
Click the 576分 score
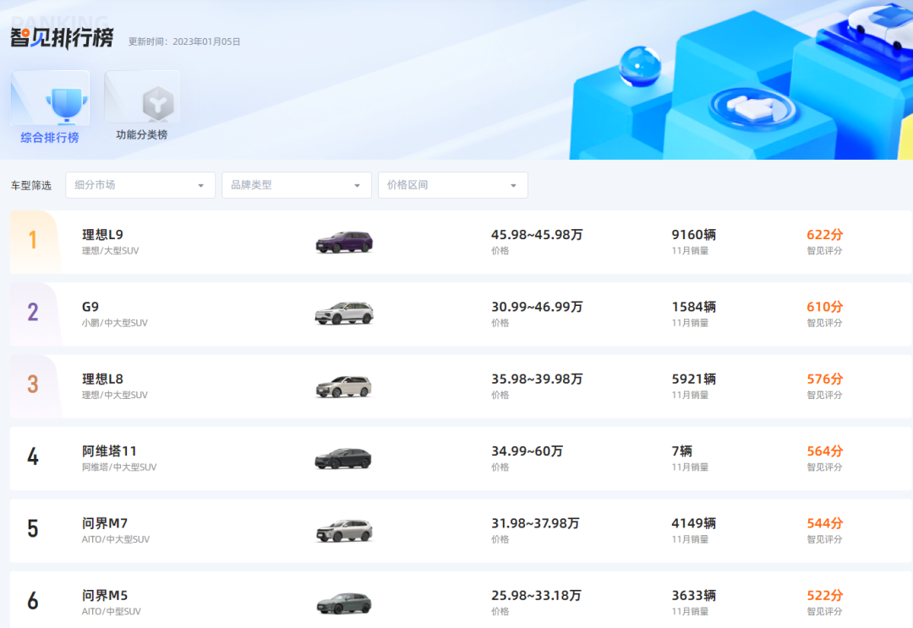pos(824,379)
